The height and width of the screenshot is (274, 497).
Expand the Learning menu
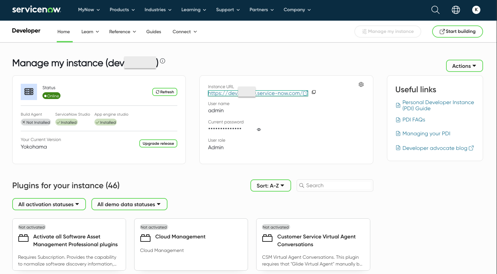click(194, 10)
